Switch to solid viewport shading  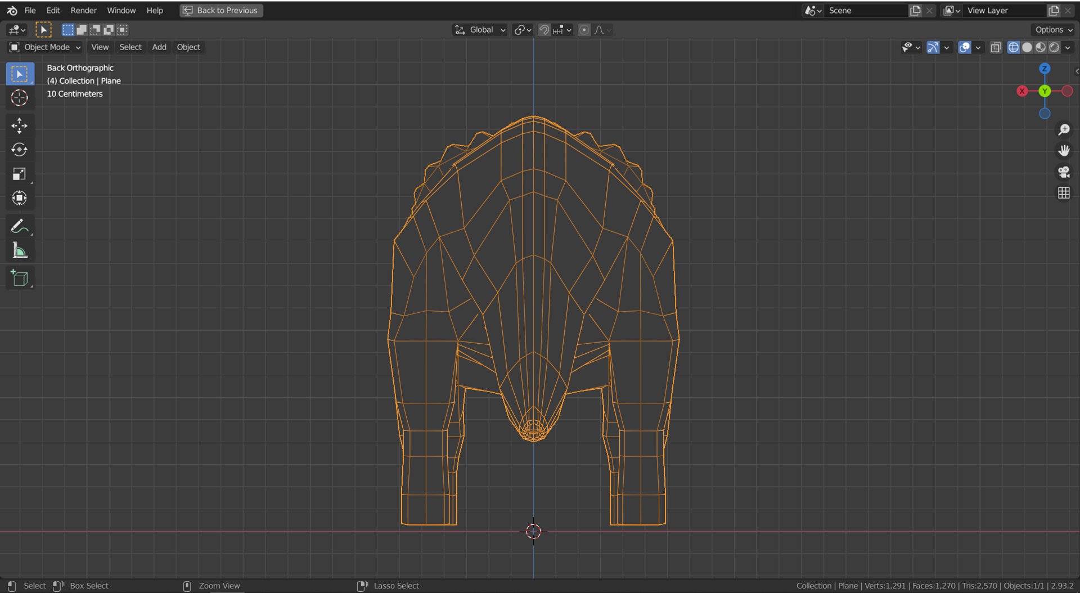(1027, 47)
